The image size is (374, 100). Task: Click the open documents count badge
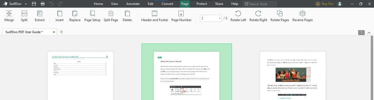(361, 33)
